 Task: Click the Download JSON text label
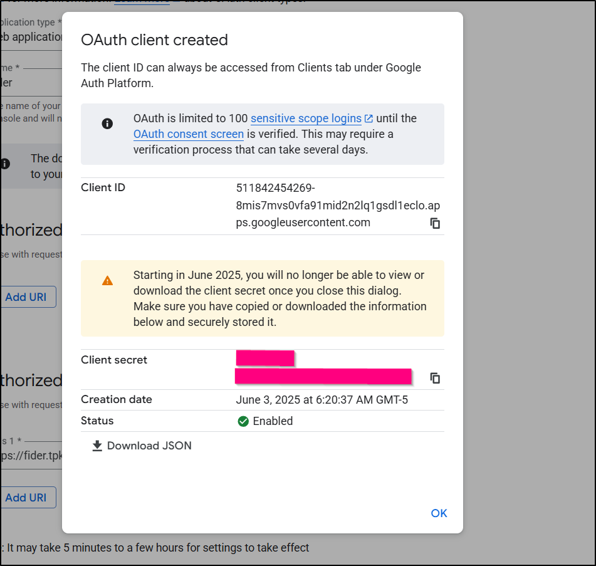(149, 446)
